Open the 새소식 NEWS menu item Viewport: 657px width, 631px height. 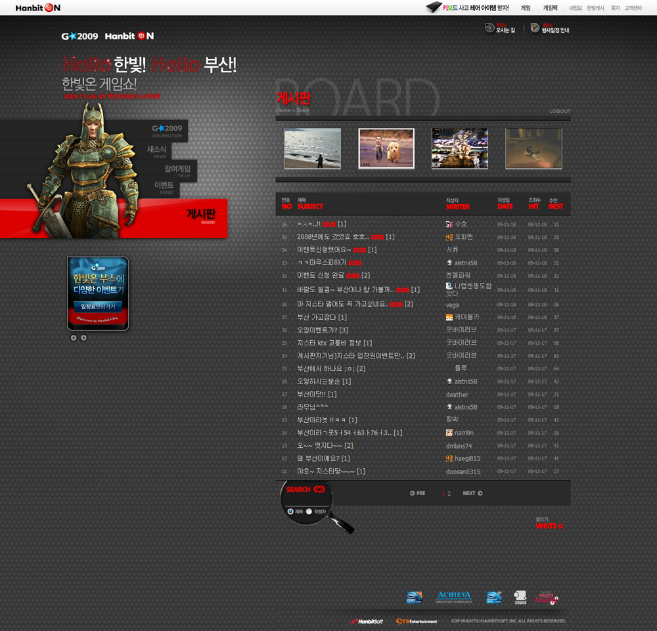156,150
